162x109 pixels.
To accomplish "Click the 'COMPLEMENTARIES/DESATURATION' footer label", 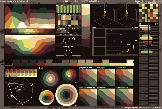I will coord(106,107).
